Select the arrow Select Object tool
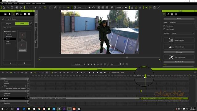 pyautogui.click(x=36, y=7)
